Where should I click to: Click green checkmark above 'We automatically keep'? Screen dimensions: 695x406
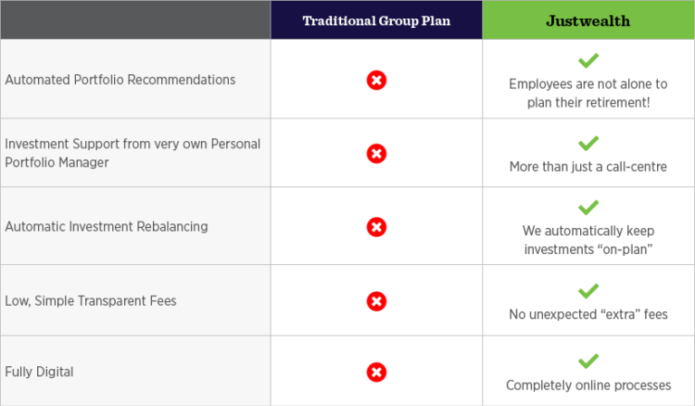[x=588, y=208]
